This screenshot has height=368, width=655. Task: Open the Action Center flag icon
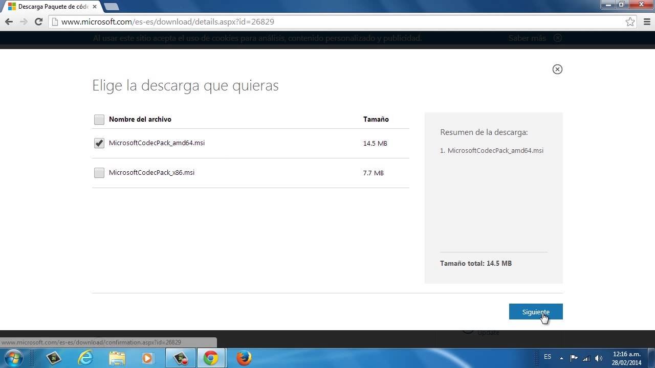[574, 358]
